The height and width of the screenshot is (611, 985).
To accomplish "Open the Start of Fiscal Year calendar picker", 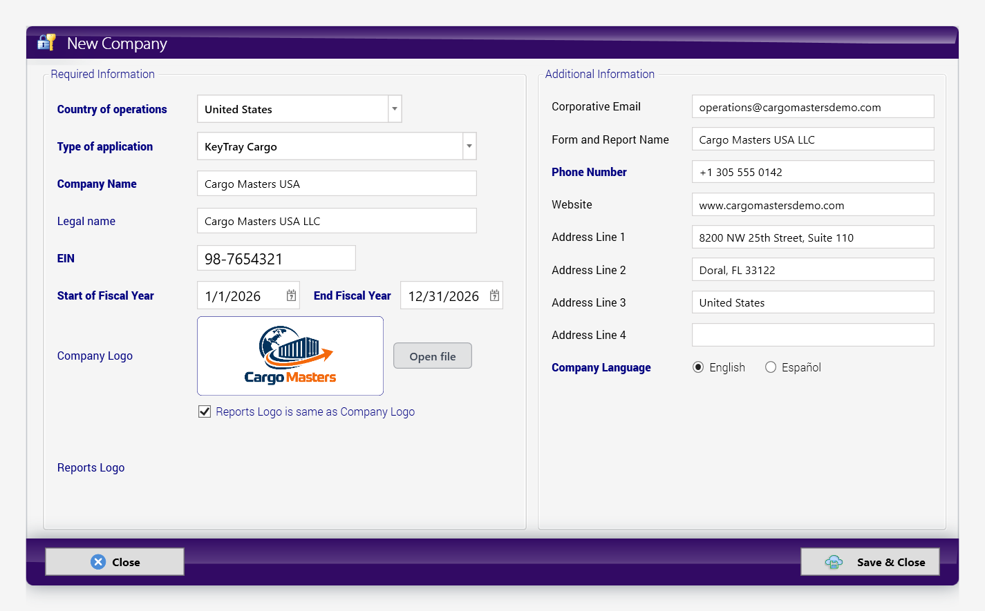I will coord(292,295).
